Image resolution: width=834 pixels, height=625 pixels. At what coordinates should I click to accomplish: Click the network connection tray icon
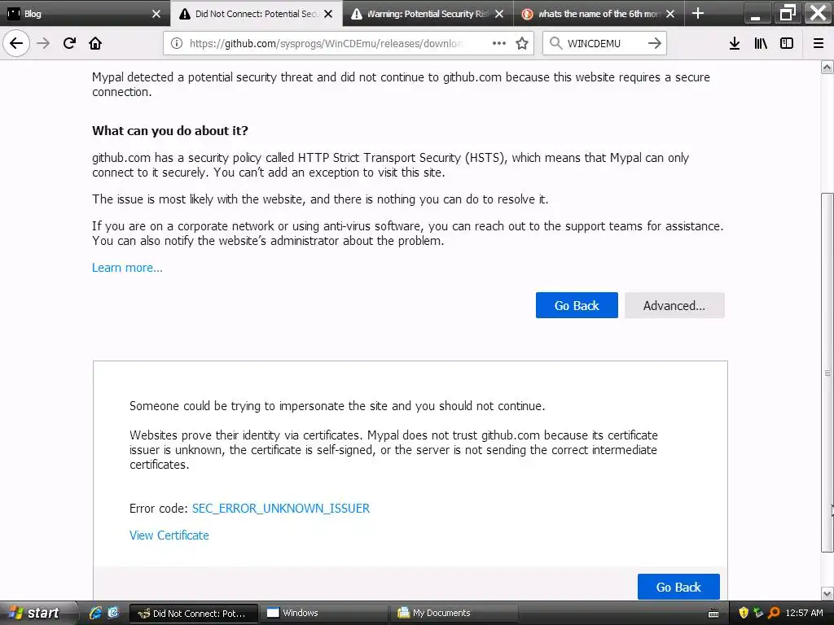(758, 613)
